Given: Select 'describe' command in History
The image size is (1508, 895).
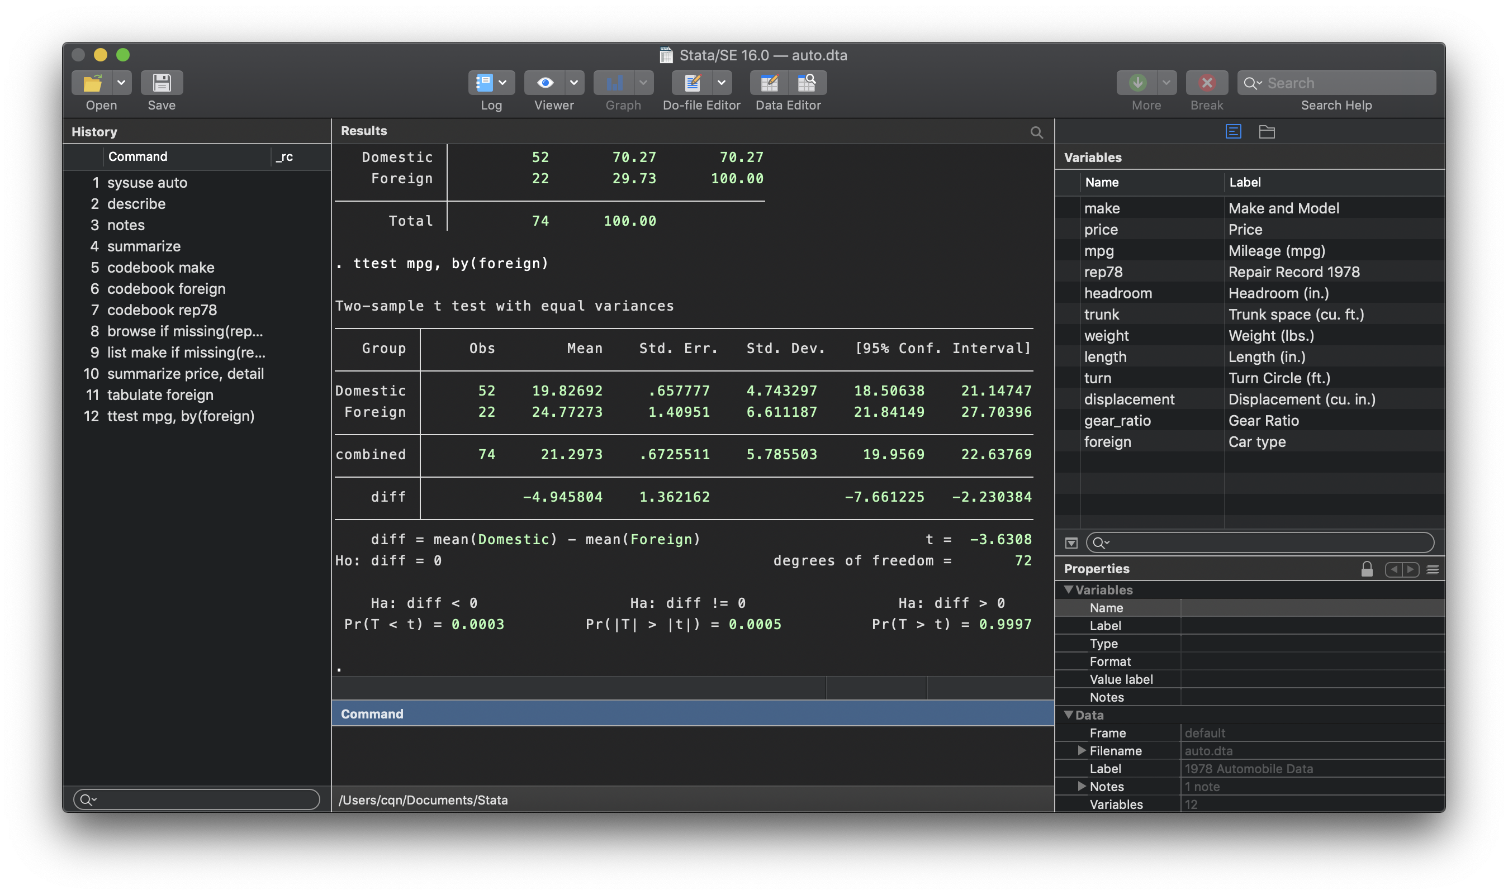Looking at the screenshot, I should point(197,204).
